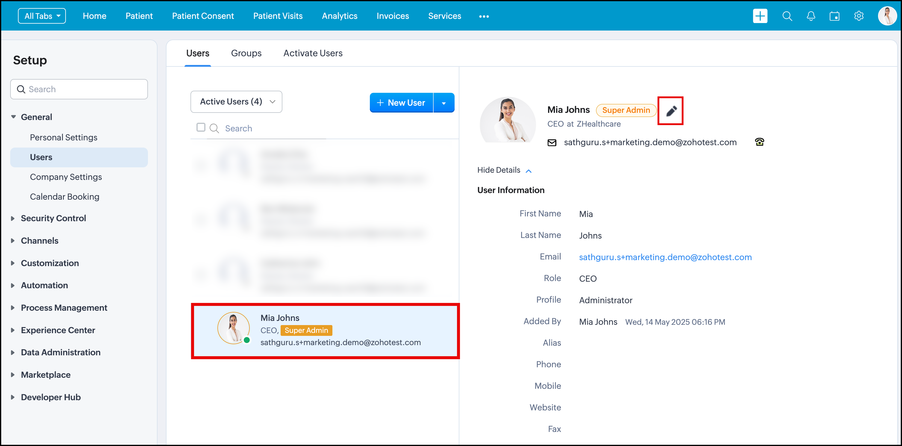902x446 pixels.
Task: Open the Active Users (4) dropdown
Action: point(236,101)
